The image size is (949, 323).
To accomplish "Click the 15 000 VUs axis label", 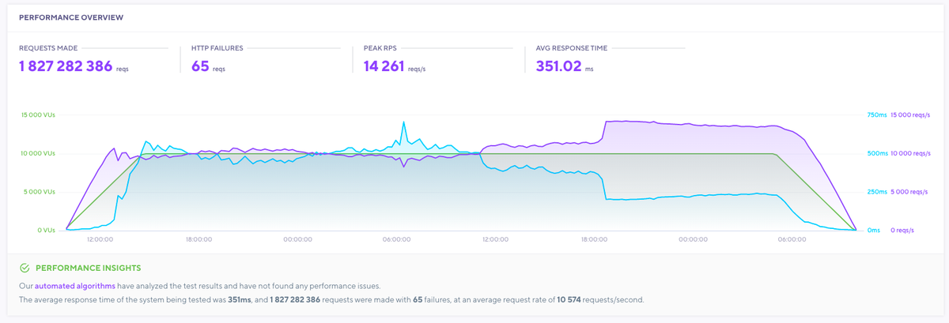I will [37, 115].
